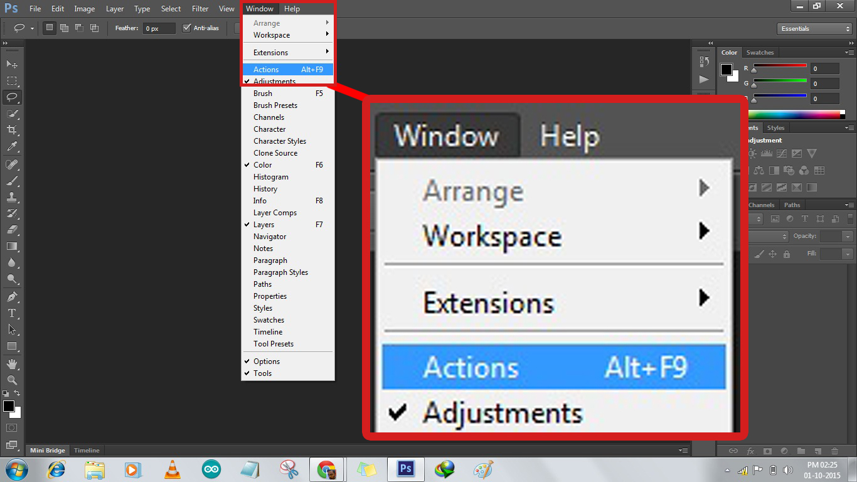Open the layer Fill dropdown

click(x=848, y=254)
